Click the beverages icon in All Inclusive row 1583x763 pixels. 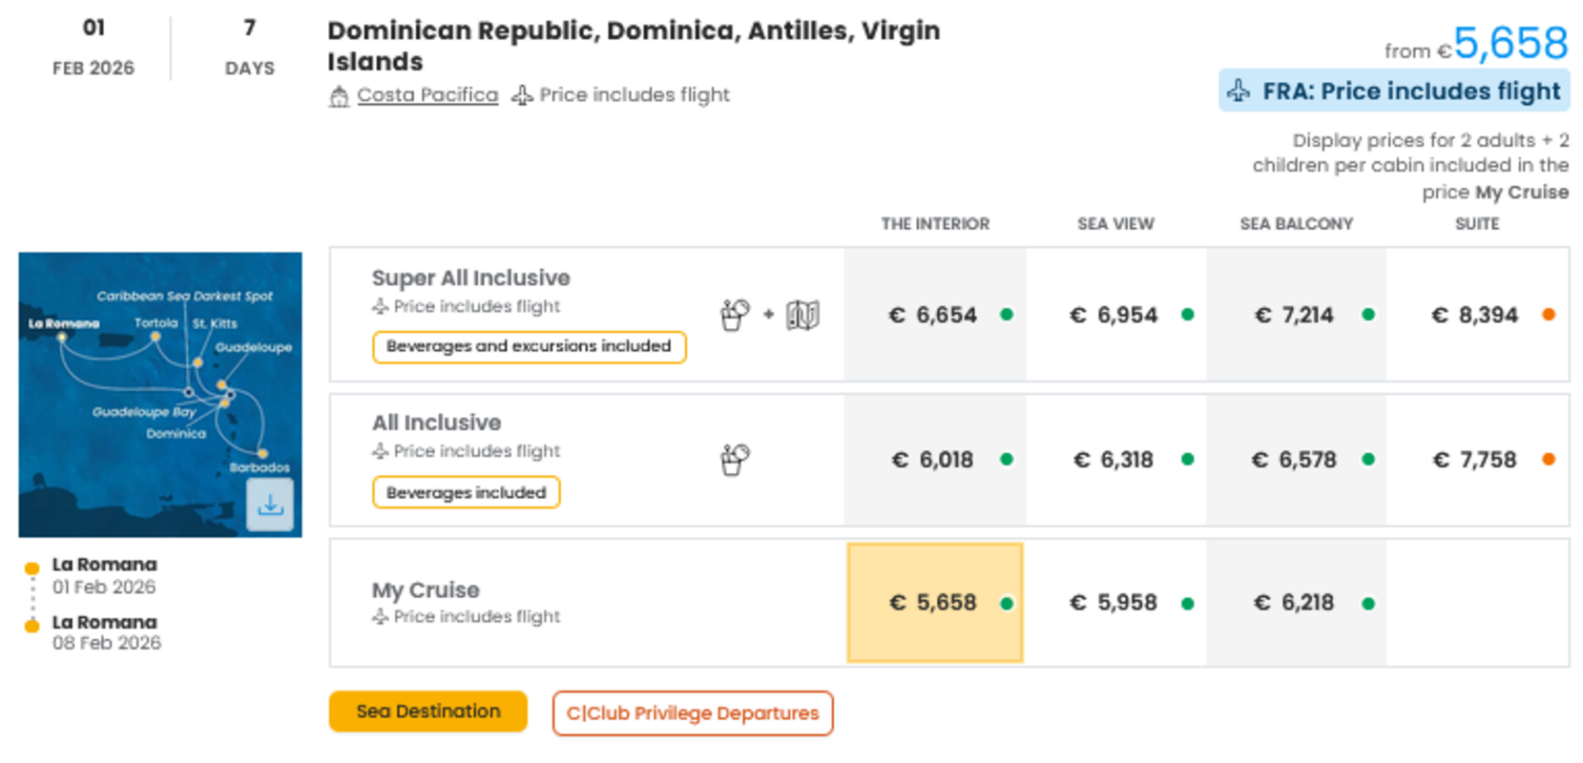coord(735,460)
